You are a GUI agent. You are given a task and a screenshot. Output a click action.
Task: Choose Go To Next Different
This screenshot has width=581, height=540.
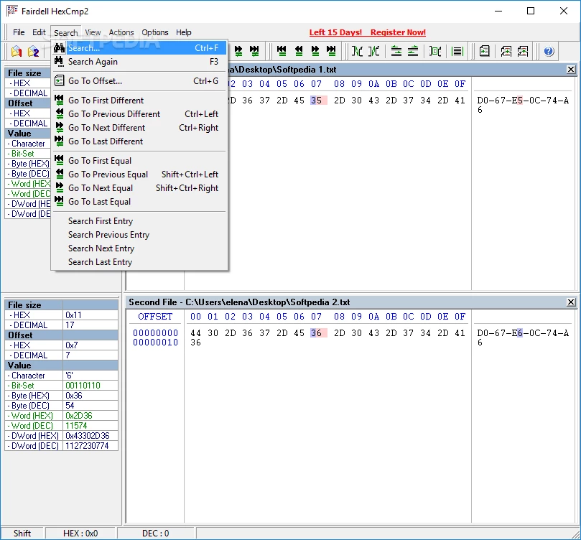pos(106,128)
